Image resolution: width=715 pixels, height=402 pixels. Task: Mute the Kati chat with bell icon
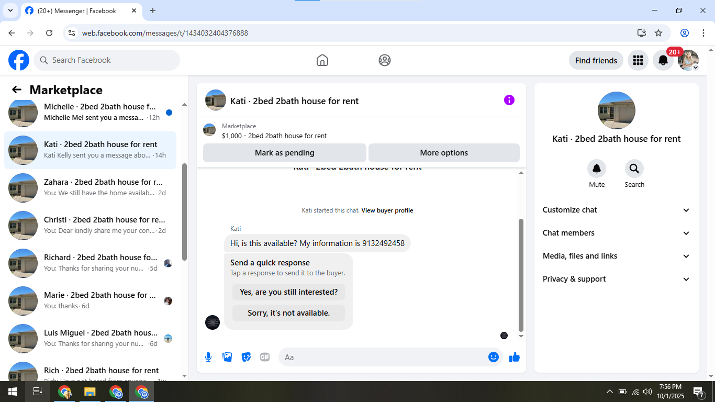coord(597,169)
